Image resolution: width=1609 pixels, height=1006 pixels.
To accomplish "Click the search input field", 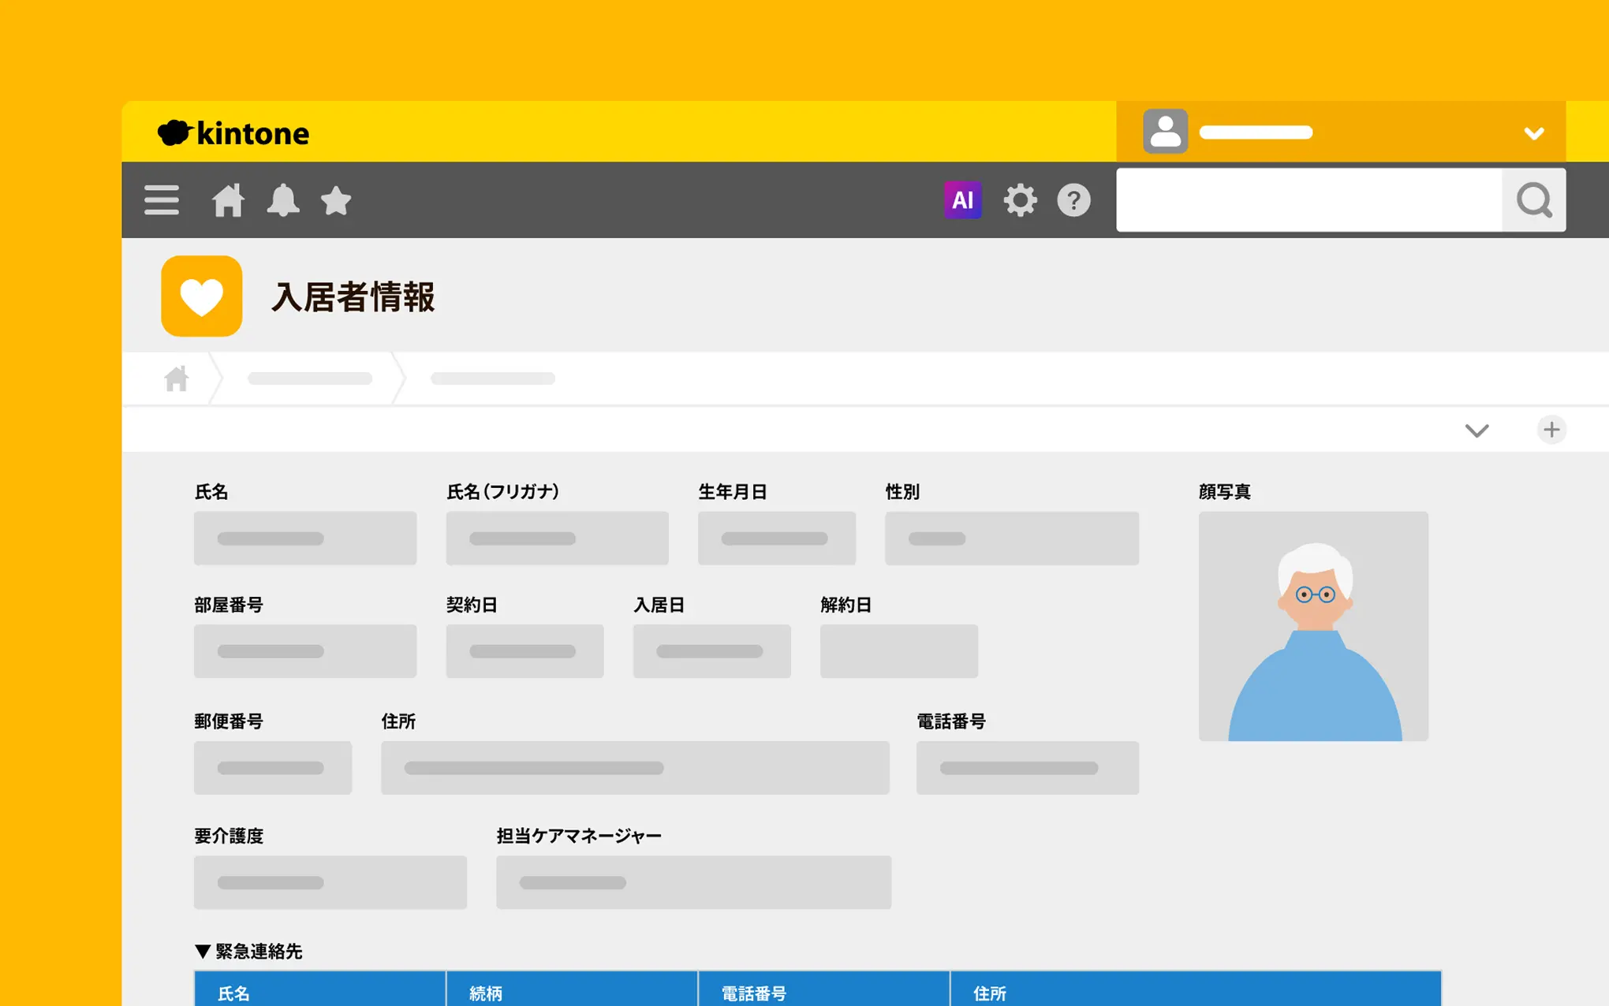I will (1309, 200).
